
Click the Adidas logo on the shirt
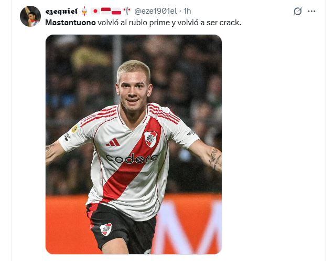[113, 142]
